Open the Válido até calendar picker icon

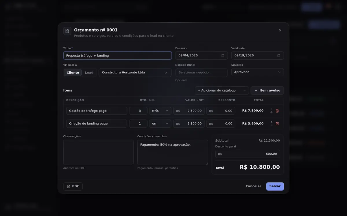point(279,56)
